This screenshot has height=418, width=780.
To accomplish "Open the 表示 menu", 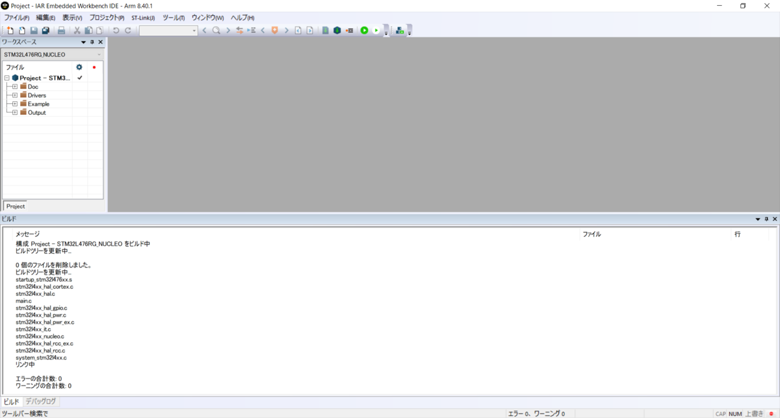I will coord(72,18).
